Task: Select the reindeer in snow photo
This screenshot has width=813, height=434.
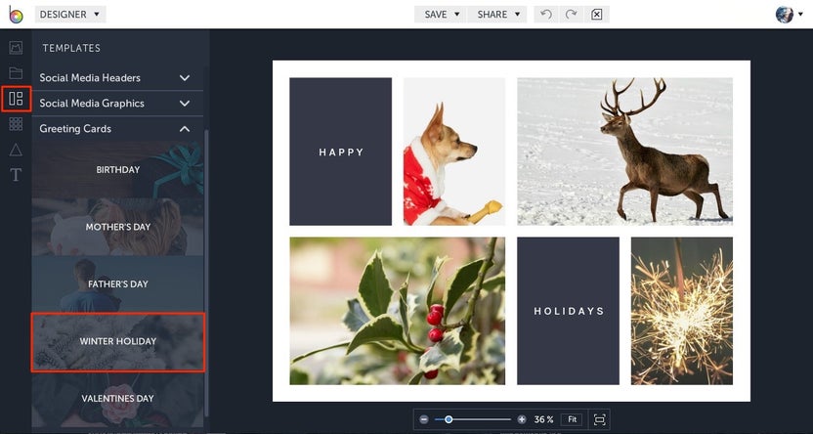Action: 624,152
